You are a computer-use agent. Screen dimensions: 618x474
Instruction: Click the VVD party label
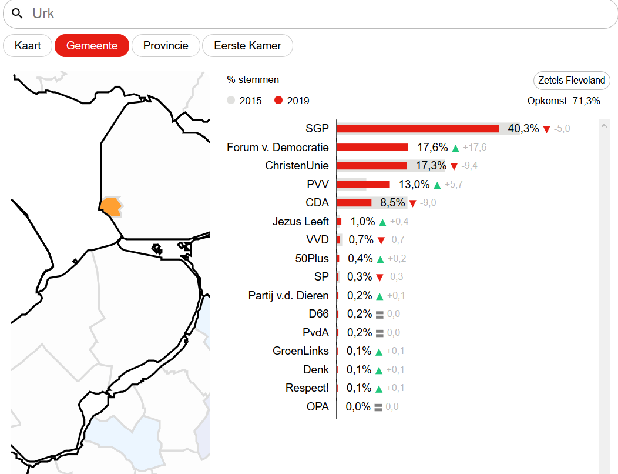317,239
